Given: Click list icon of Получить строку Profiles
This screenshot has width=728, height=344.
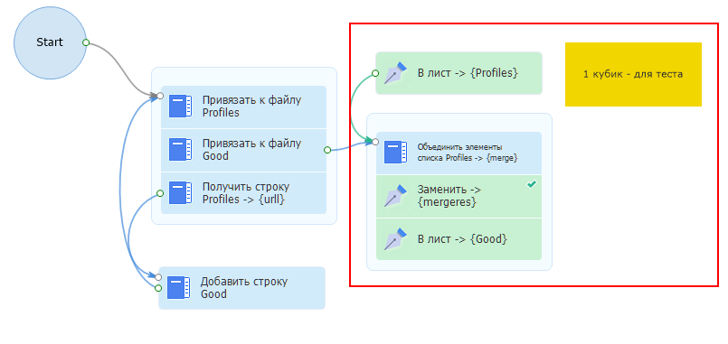Looking at the screenshot, I should click(180, 193).
